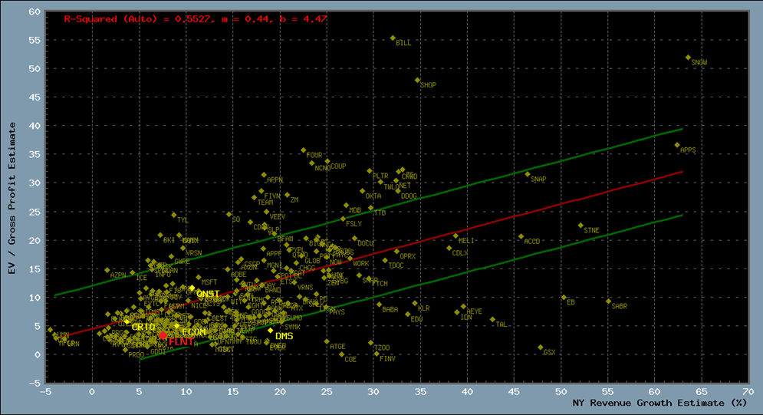Select the OPRX ticker label
Screen dimensions: 763x415
pos(408,256)
